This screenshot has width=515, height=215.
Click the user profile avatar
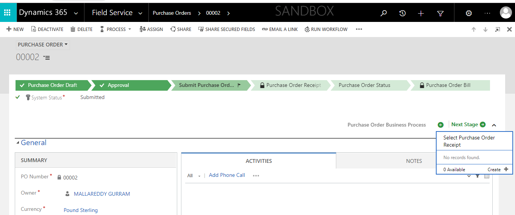coord(506,13)
